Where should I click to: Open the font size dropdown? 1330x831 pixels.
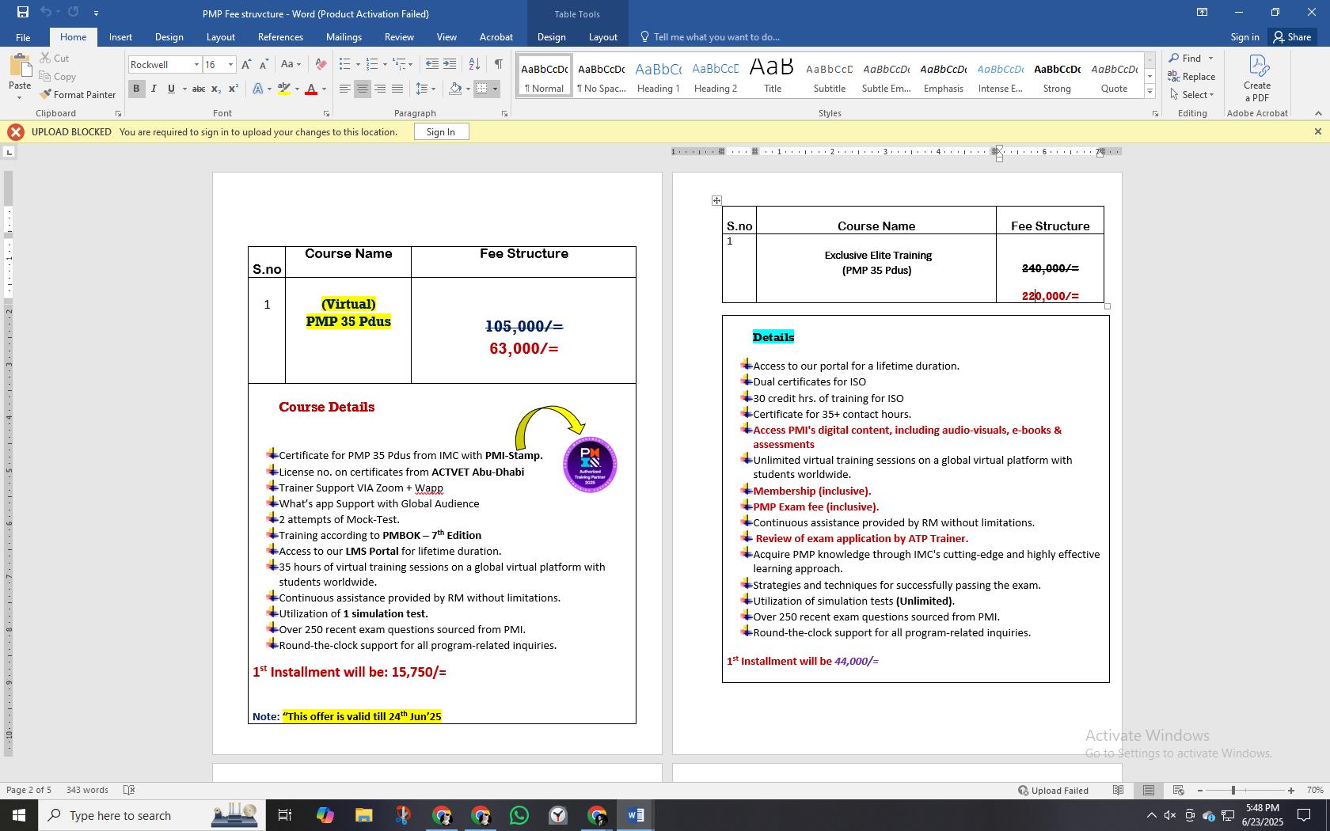(x=230, y=65)
